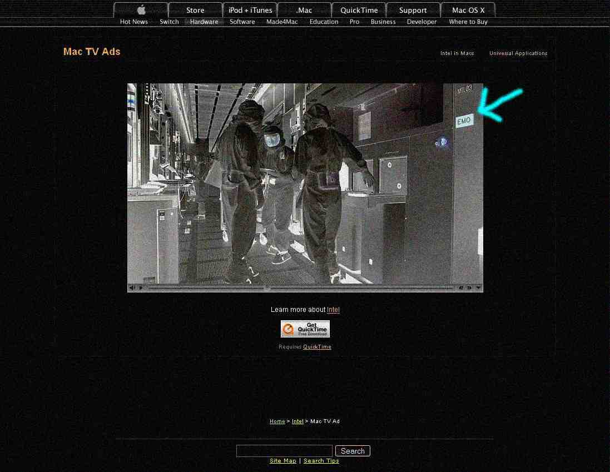Image resolution: width=610 pixels, height=472 pixels.
Task: Open the Developer section
Action: tap(421, 22)
